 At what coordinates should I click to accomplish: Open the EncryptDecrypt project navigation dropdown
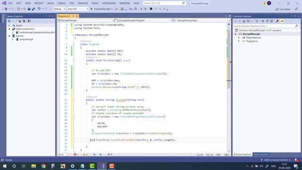(x=86, y=20)
